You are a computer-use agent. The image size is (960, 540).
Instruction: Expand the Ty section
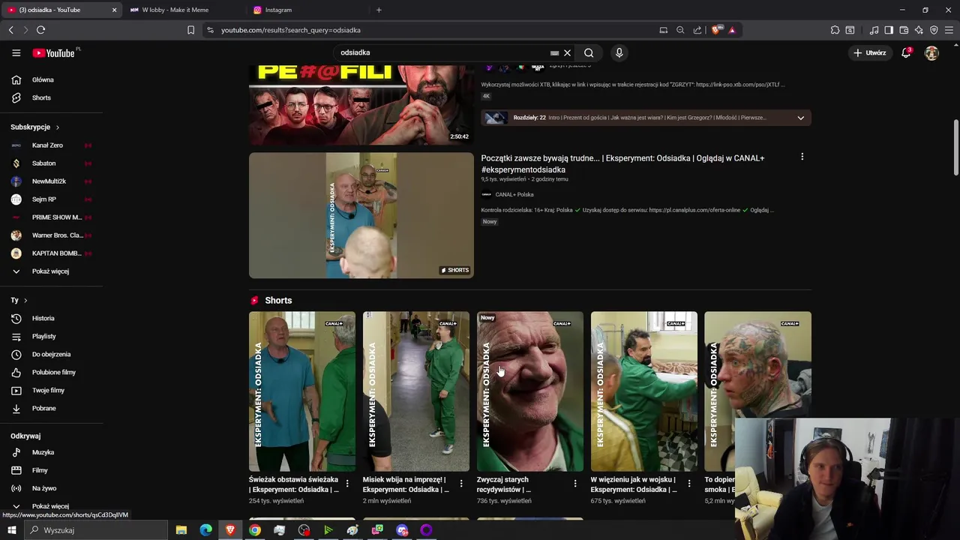tap(19, 300)
